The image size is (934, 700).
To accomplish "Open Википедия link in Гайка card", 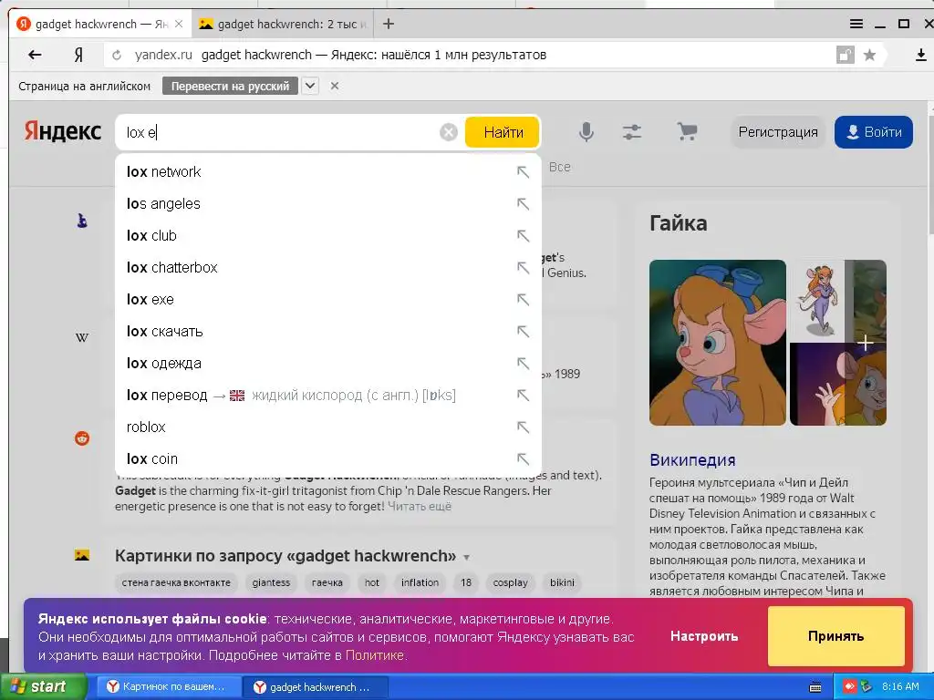I will point(692,460).
